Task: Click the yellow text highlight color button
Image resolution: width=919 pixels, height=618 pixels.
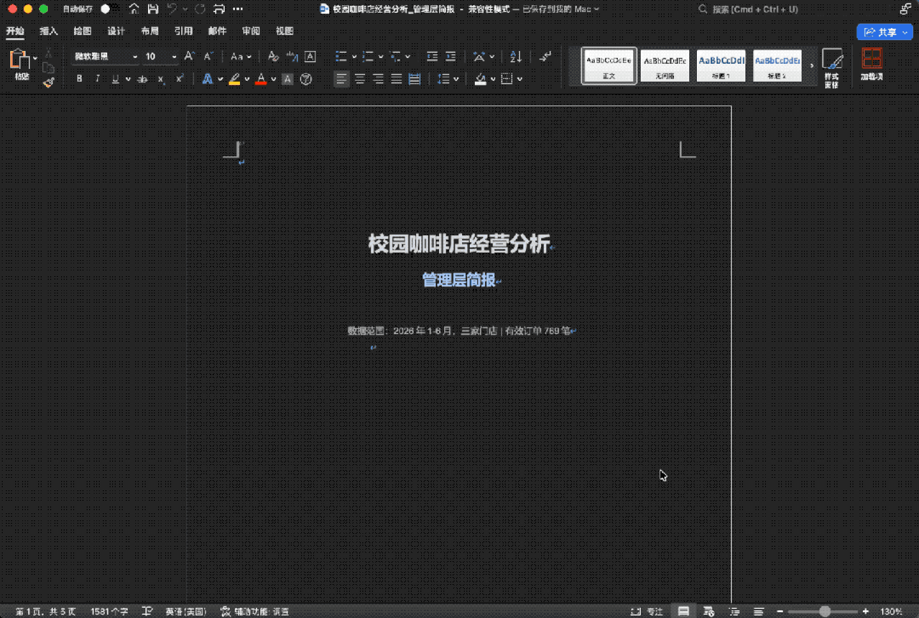Action: 234,79
